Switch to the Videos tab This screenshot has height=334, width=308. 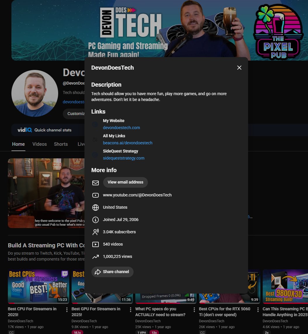pos(39,144)
